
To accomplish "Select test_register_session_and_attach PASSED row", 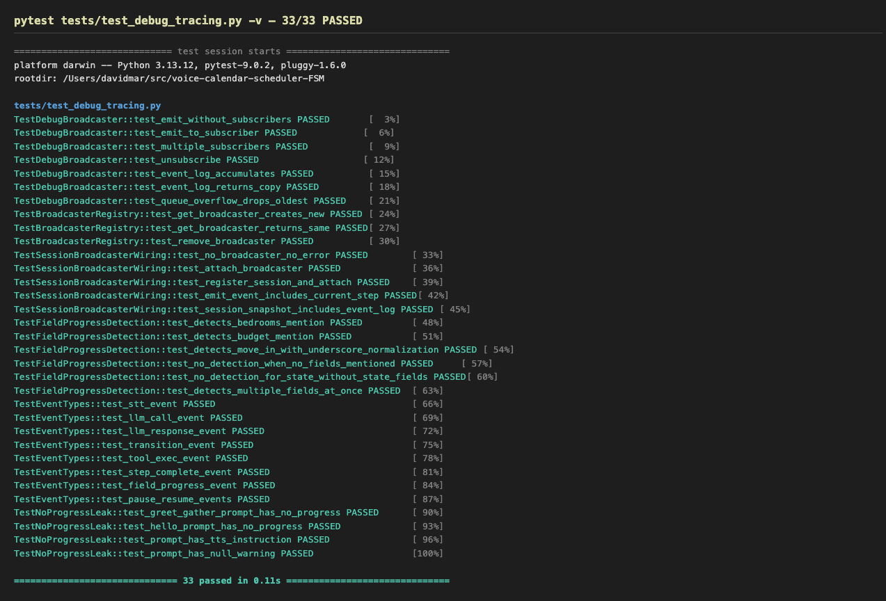I will point(228,282).
